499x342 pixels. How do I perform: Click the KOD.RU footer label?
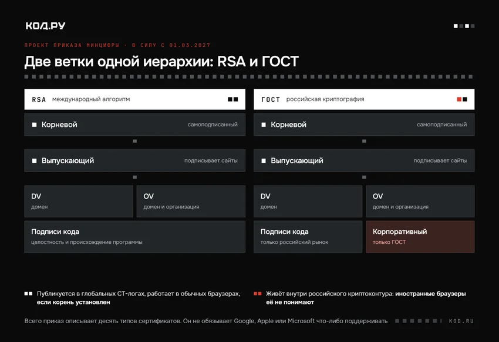(461, 321)
